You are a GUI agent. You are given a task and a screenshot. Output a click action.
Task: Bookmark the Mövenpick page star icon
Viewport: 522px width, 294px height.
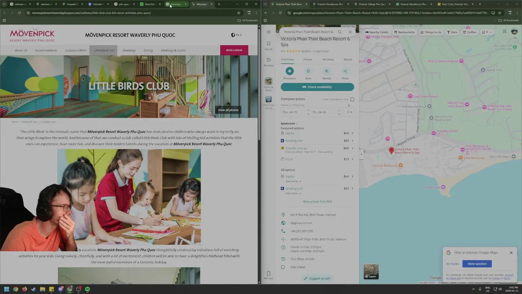(239, 13)
